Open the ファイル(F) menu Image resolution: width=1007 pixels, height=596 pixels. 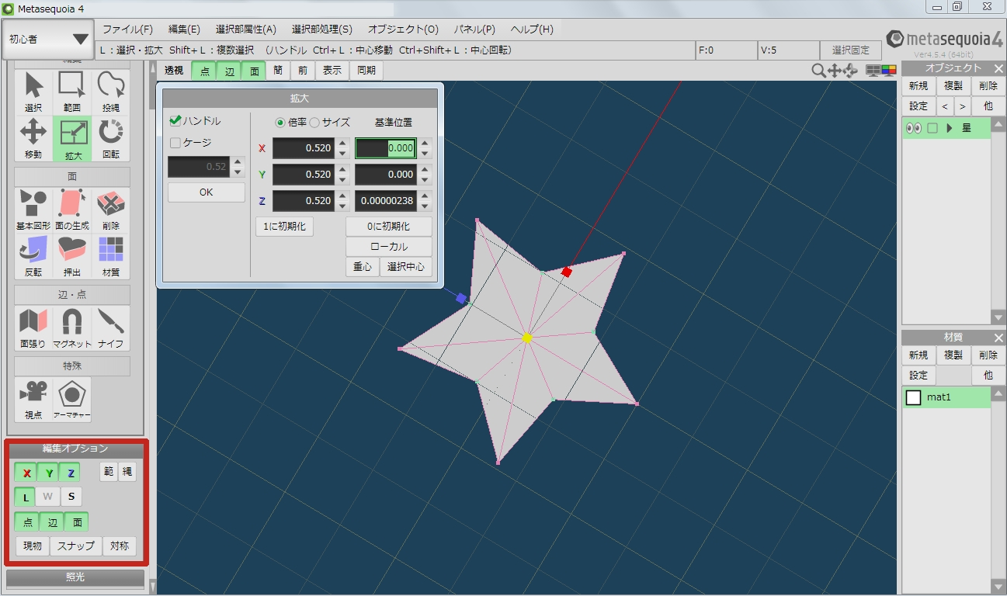click(x=127, y=29)
